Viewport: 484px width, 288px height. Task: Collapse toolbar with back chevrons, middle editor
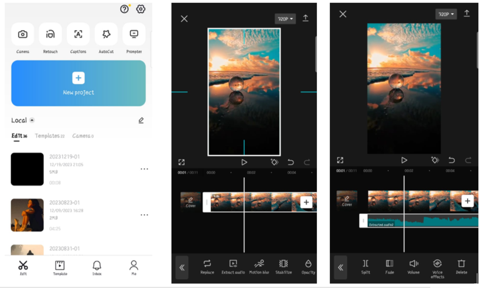[182, 267]
